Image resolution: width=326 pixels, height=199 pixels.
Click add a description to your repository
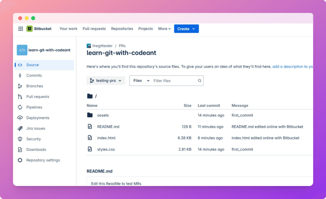click(292, 67)
